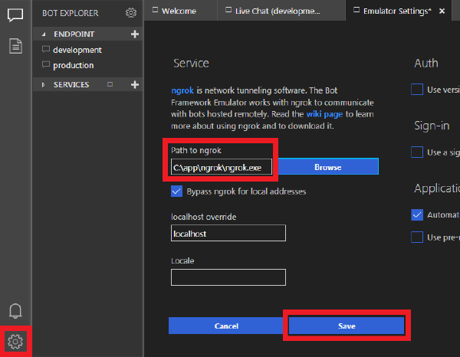460x357 pixels.
Task: Click the localhost override input field
Action: click(x=228, y=233)
